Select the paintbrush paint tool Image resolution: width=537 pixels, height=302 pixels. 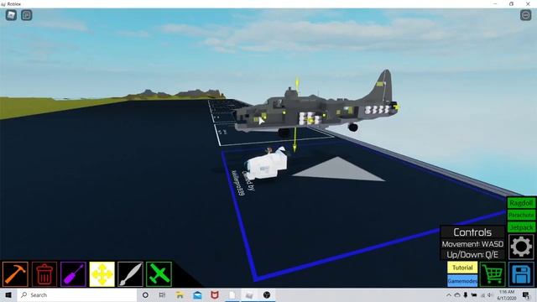[x=130, y=274]
